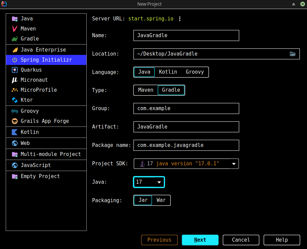Click the Group text field
The width and height of the screenshot is (307, 249).
(x=186, y=108)
